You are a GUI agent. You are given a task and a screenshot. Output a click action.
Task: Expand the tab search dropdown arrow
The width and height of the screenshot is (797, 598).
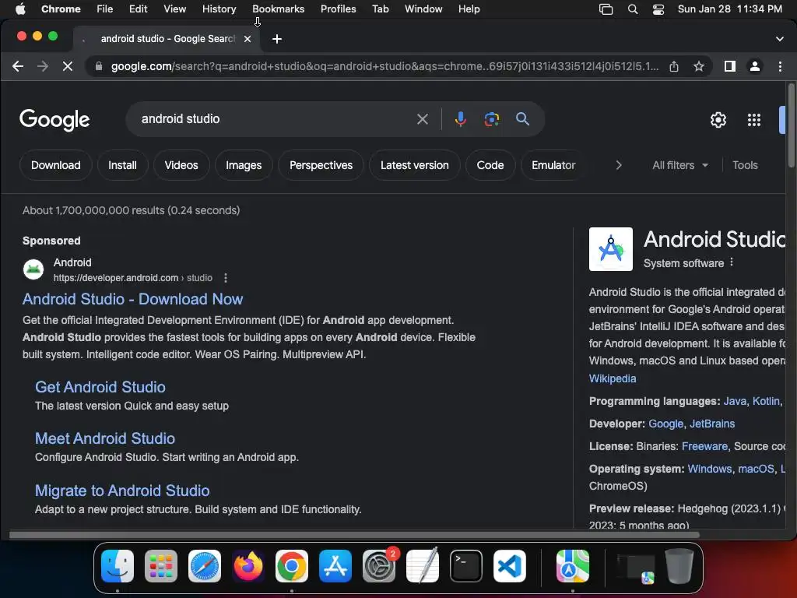click(780, 39)
